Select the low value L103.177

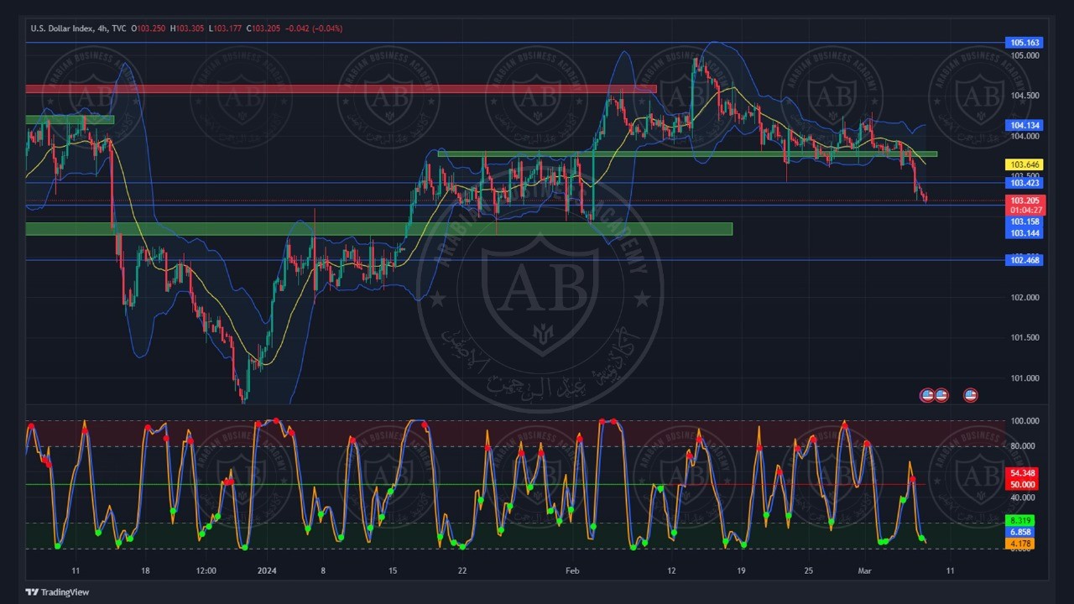coord(226,29)
